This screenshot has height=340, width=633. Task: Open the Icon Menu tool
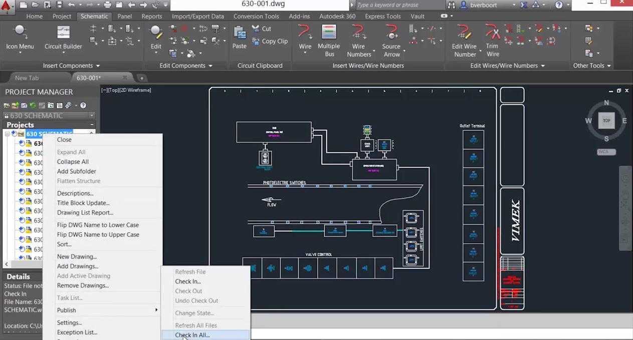(x=20, y=38)
